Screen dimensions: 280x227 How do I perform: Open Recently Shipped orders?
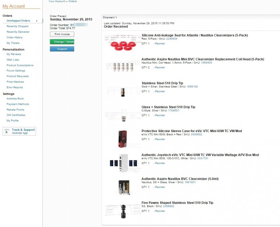point(17,26)
